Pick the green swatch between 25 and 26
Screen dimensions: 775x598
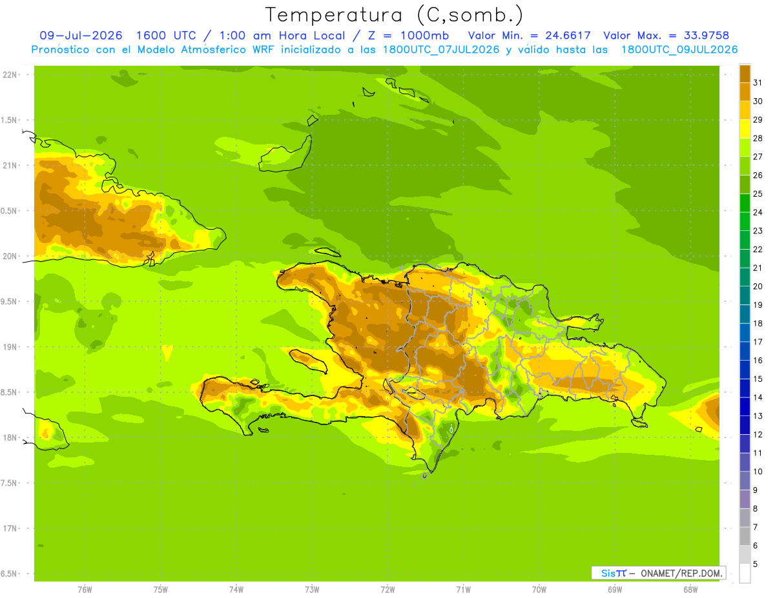[745, 184]
